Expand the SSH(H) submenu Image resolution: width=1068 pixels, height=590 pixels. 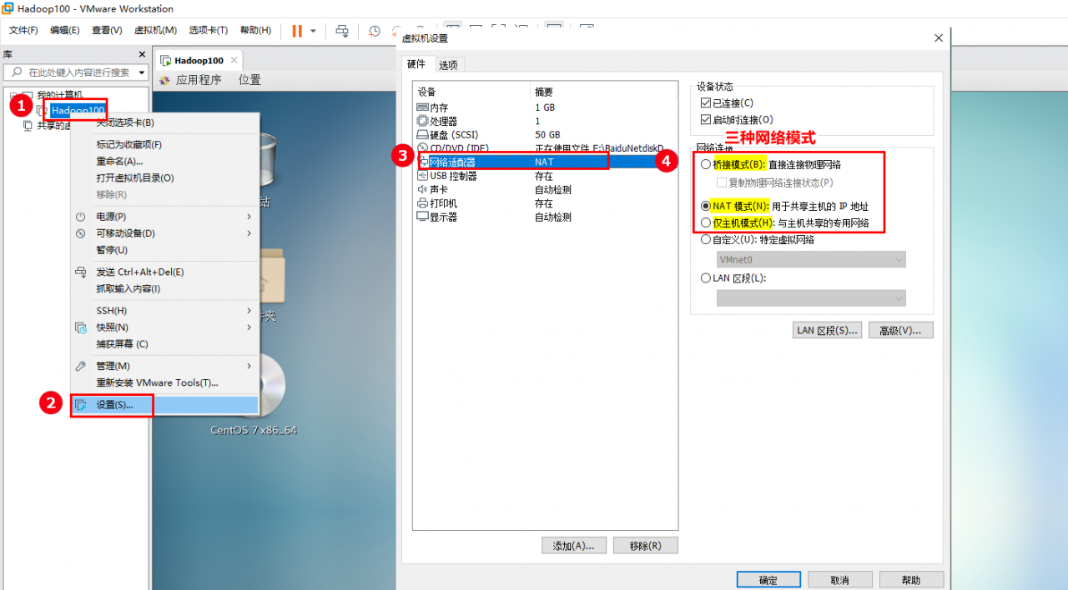click(249, 311)
